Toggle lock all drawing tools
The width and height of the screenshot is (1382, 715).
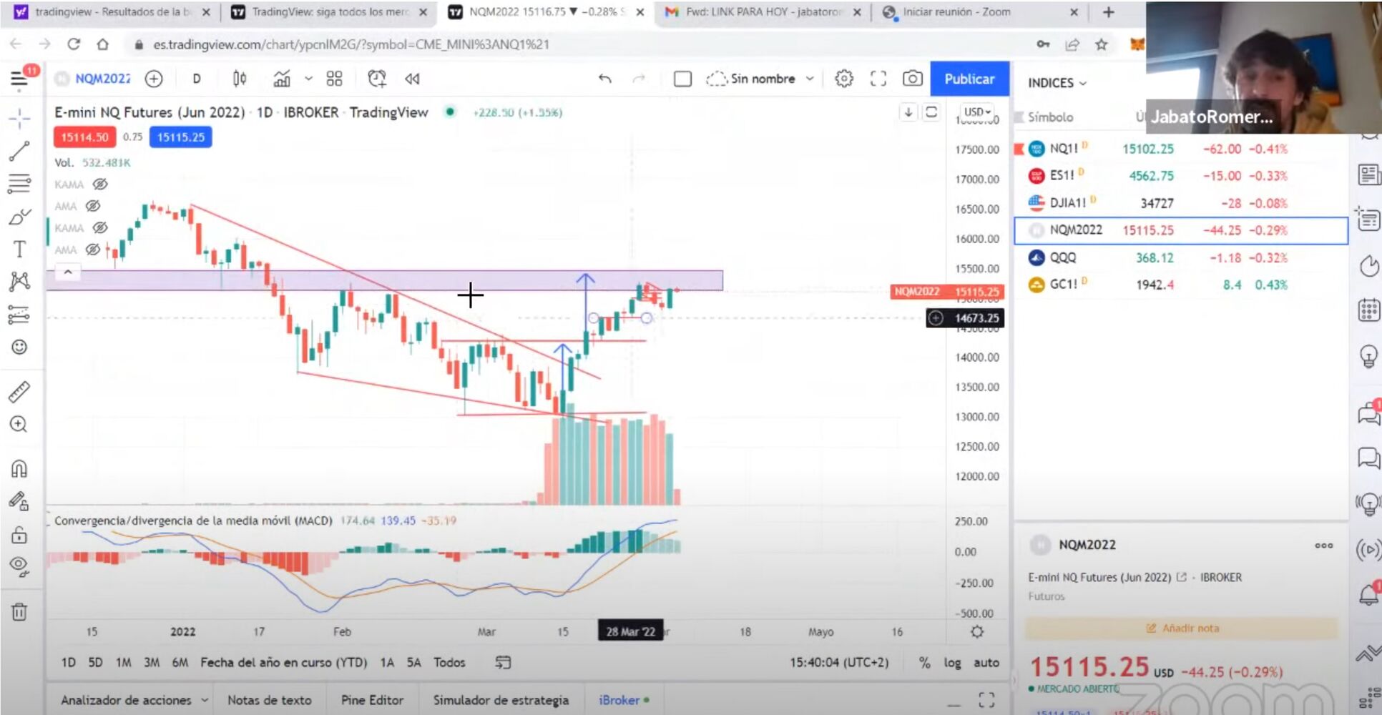click(x=19, y=535)
